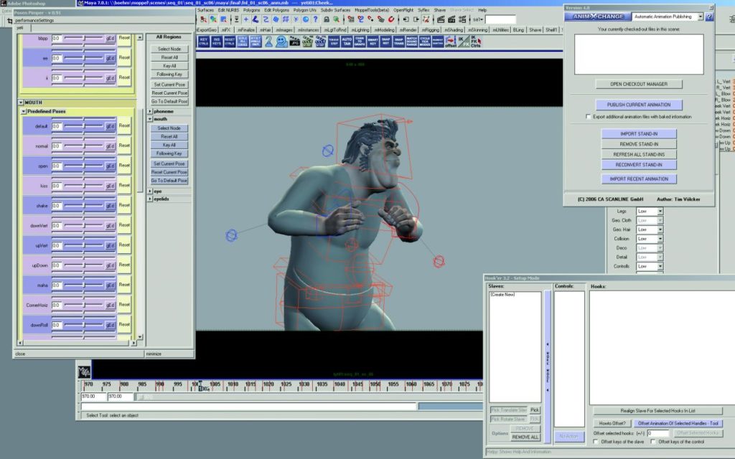The image size is (735, 459).
Task: Open the Controlls resolution dropdown
Action: [649, 267]
